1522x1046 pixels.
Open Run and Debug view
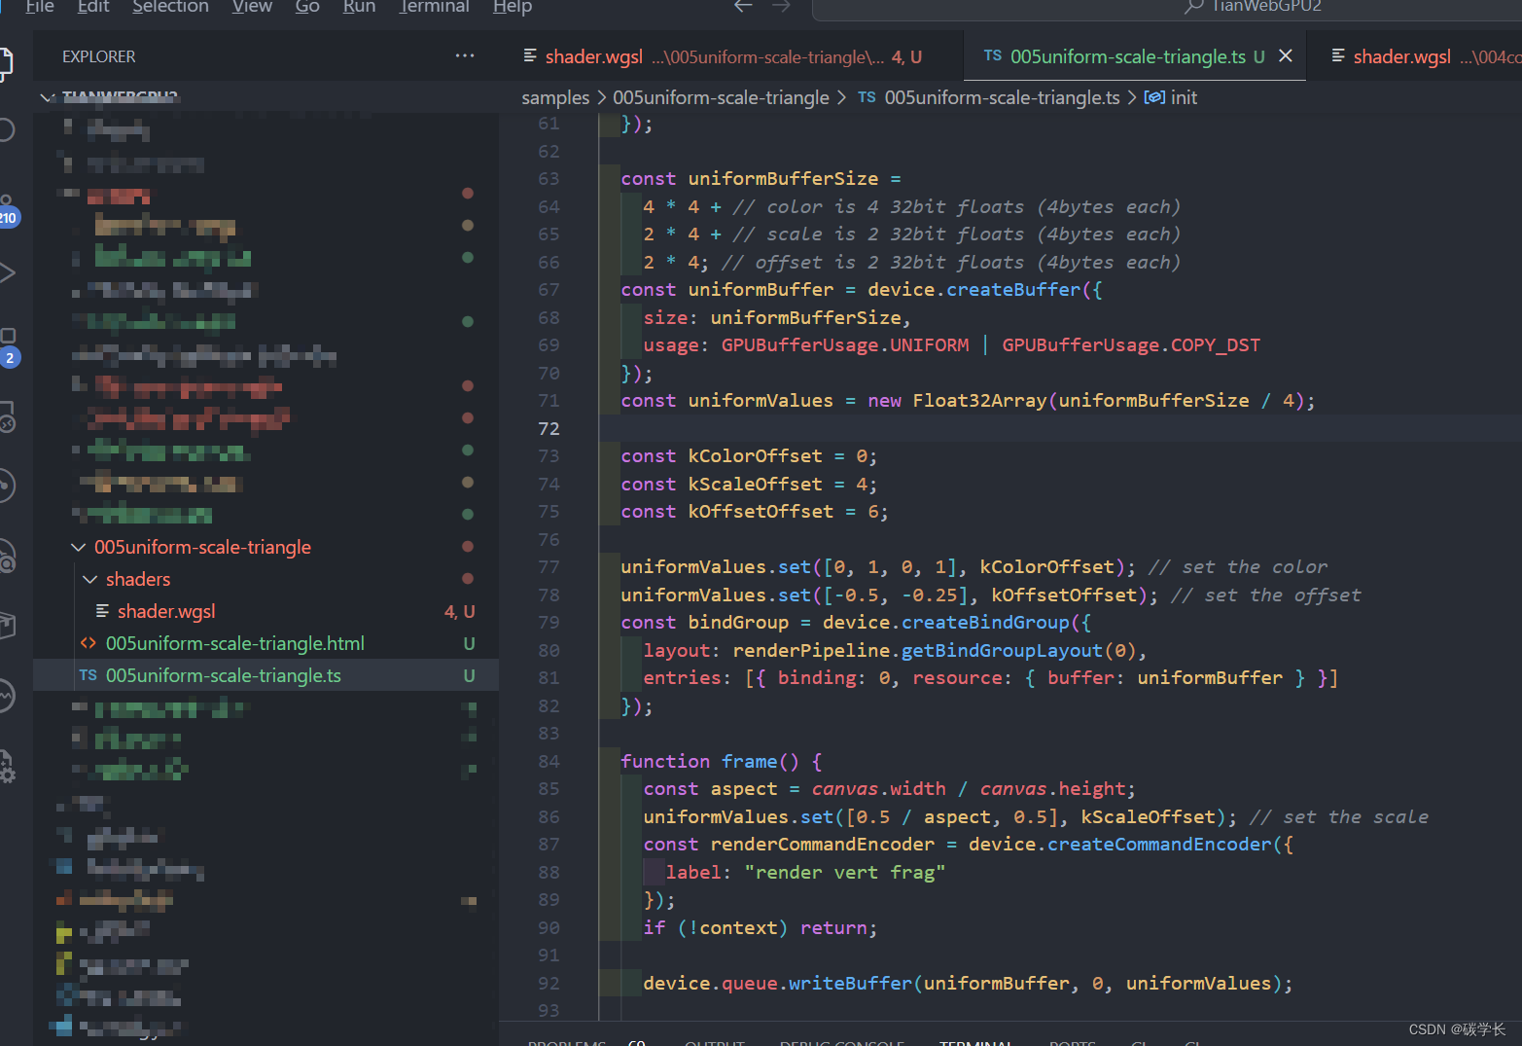coord(6,272)
